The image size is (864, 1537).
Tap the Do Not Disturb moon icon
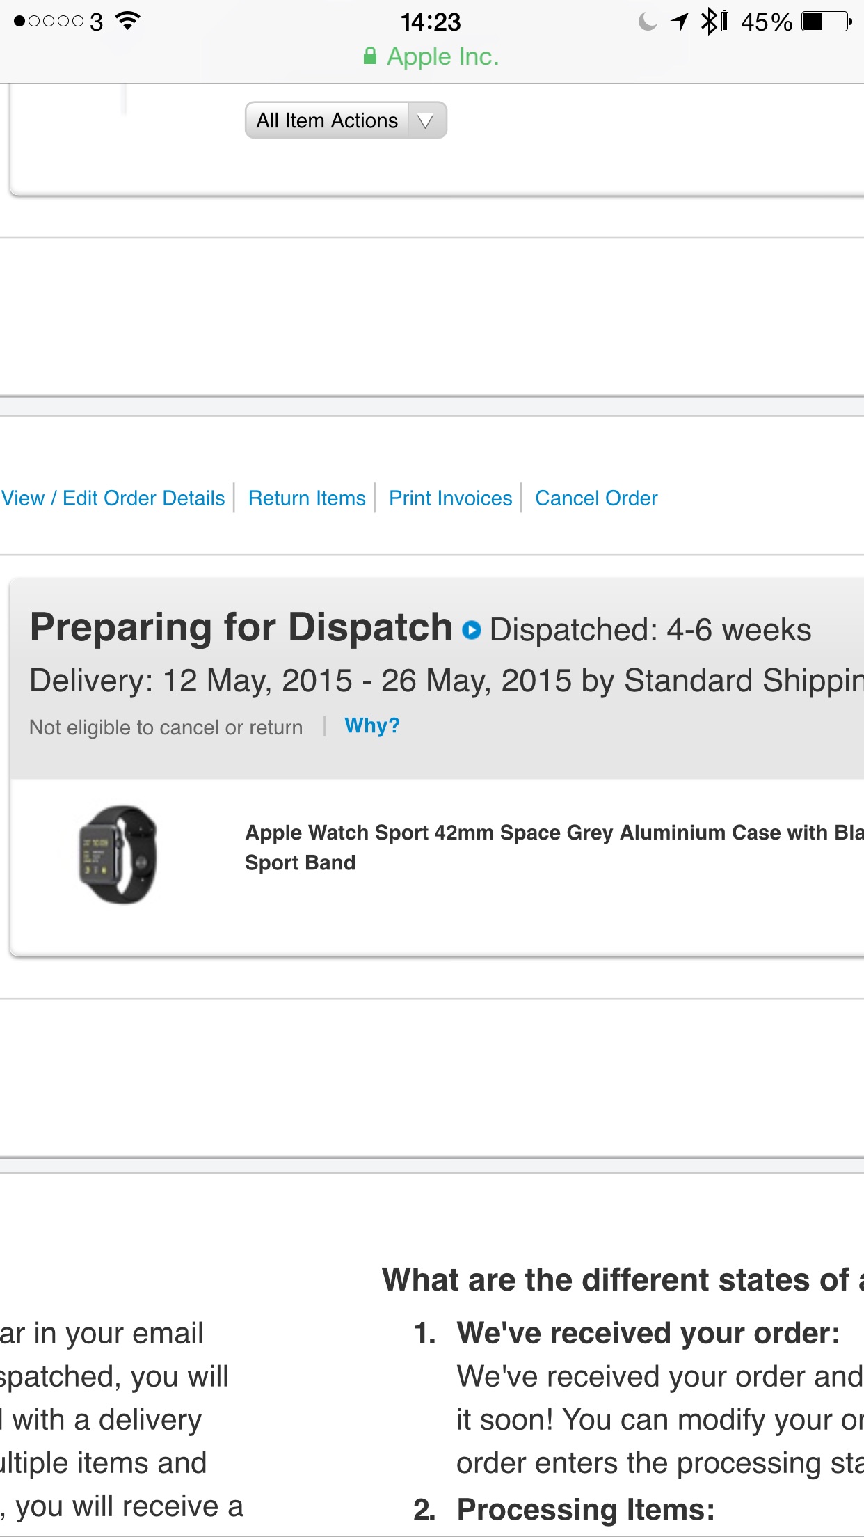click(647, 22)
